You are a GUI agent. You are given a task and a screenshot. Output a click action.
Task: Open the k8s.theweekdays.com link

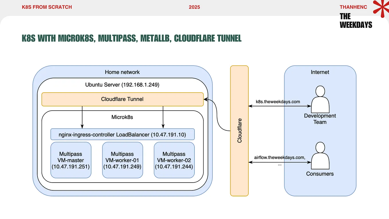point(278,101)
